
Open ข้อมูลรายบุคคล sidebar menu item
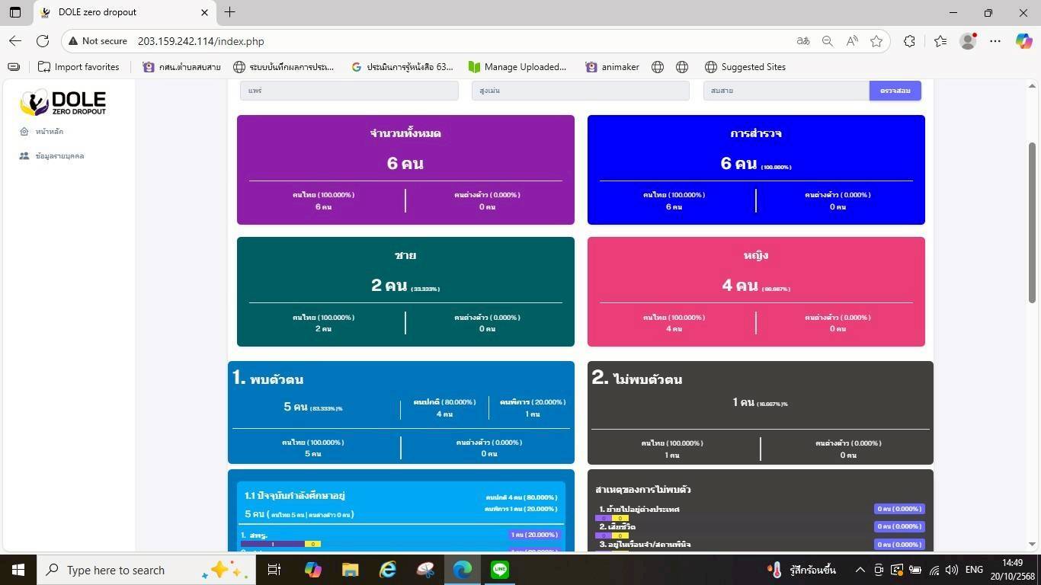59,156
